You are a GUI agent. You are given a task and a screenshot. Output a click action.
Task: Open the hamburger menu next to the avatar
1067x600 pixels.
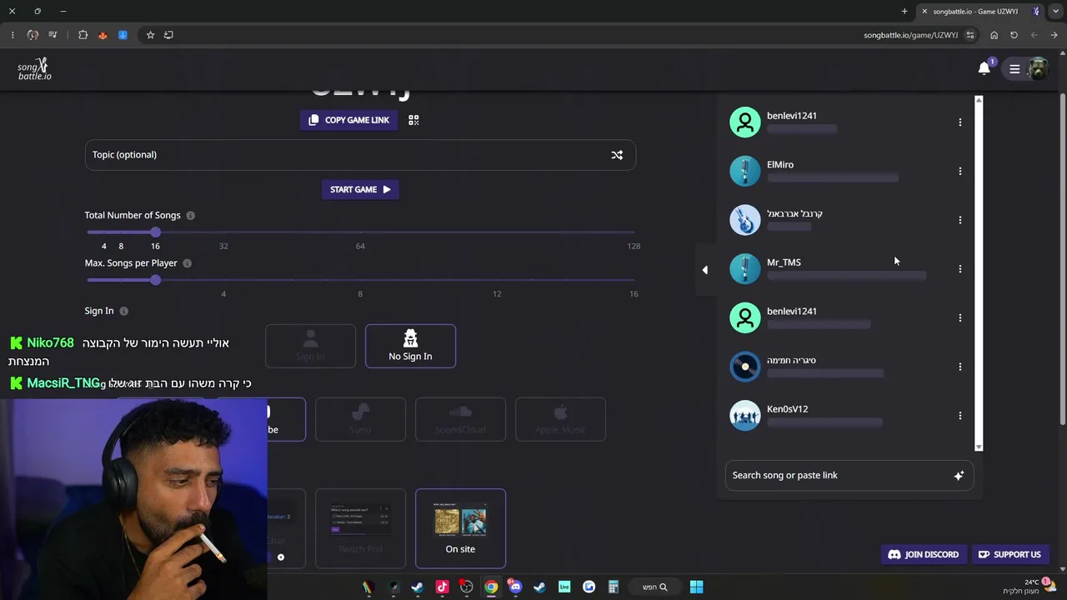tap(1014, 69)
